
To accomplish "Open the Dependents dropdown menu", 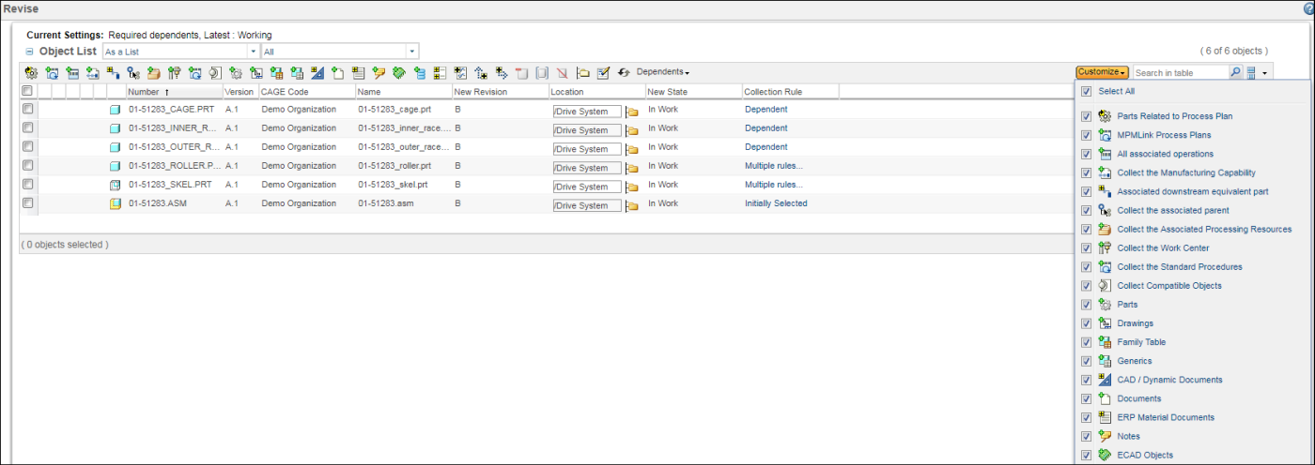I will point(663,72).
